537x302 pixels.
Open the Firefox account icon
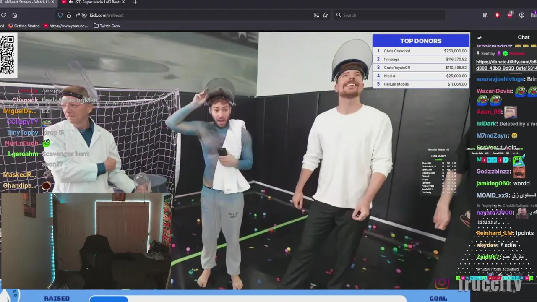pyautogui.click(x=521, y=15)
